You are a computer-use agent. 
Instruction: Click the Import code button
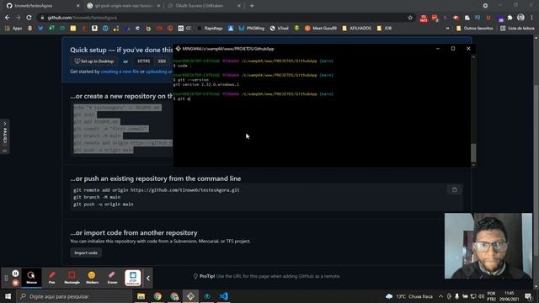[x=86, y=252]
